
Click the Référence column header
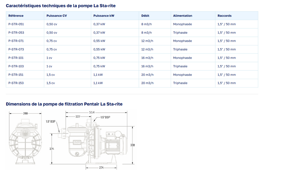click(25, 16)
